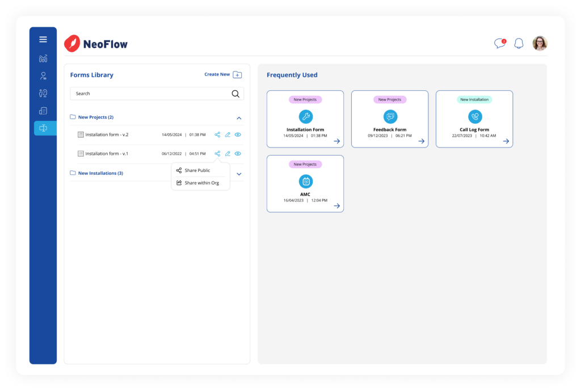
Task: Open the hamburger menu in sidebar
Action: click(43, 39)
